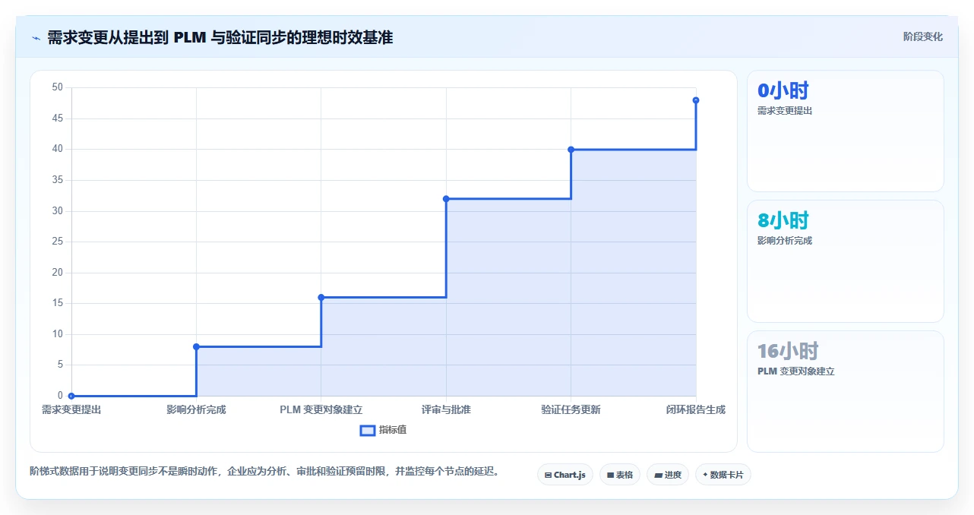Image resolution: width=974 pixels, height=515 pixels.
Task: Click the 影响分析完成 card caption
Action: click(x=785, y=241)
